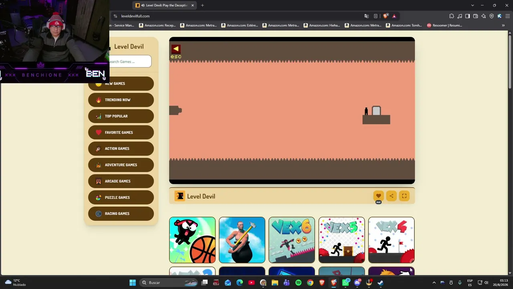Viewport: 513px width, 289px height.
Task: Click the taskbar Buscar search box
Action: tap(169, 283)
